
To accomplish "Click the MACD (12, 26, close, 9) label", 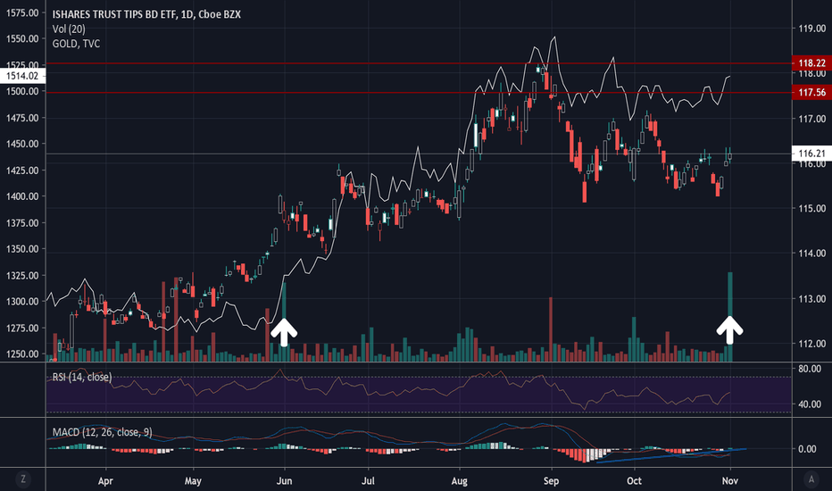I will [102, 432].
